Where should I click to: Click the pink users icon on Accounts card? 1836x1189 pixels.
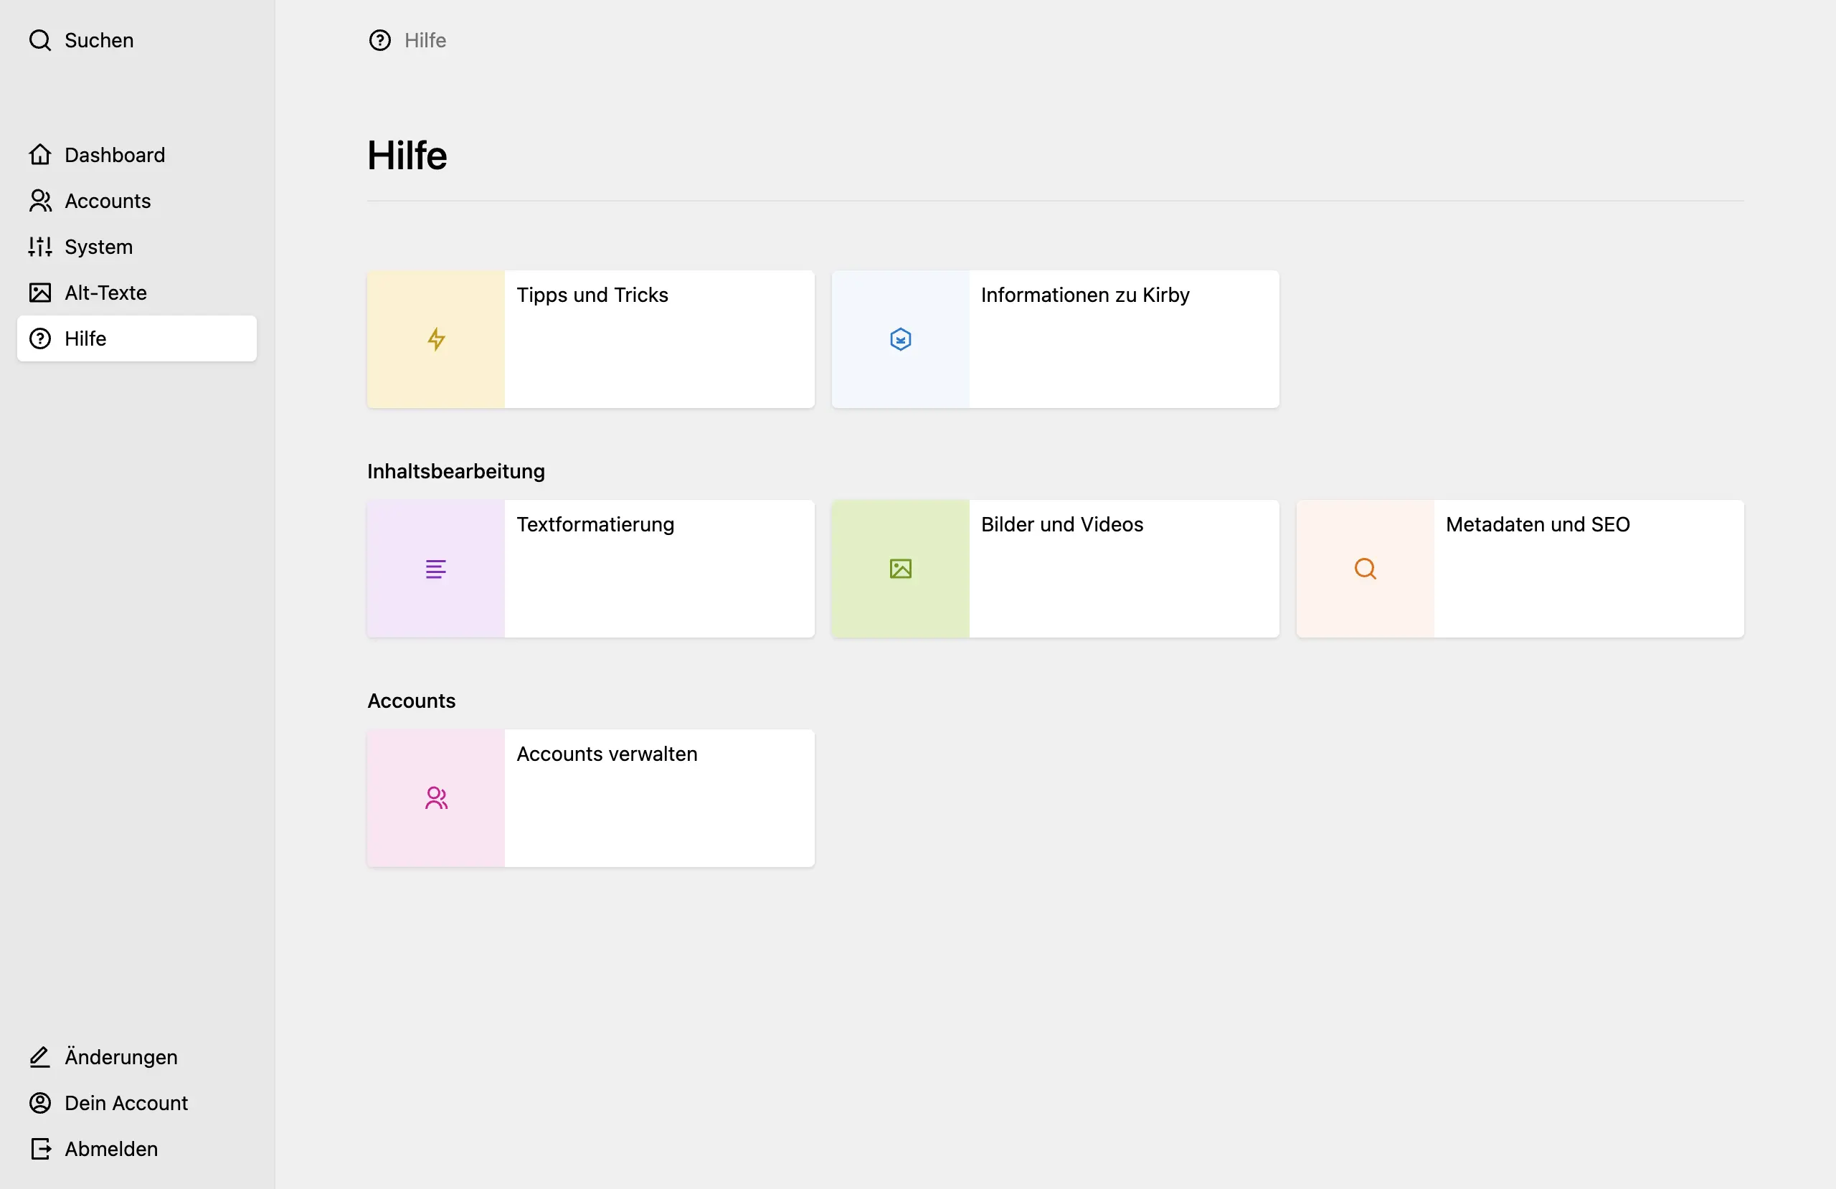[x=436, y=799]
